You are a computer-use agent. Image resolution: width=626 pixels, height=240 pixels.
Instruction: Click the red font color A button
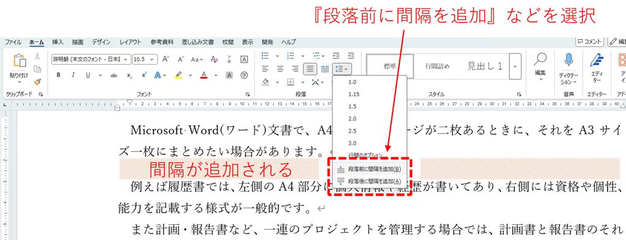pos(204,75)
